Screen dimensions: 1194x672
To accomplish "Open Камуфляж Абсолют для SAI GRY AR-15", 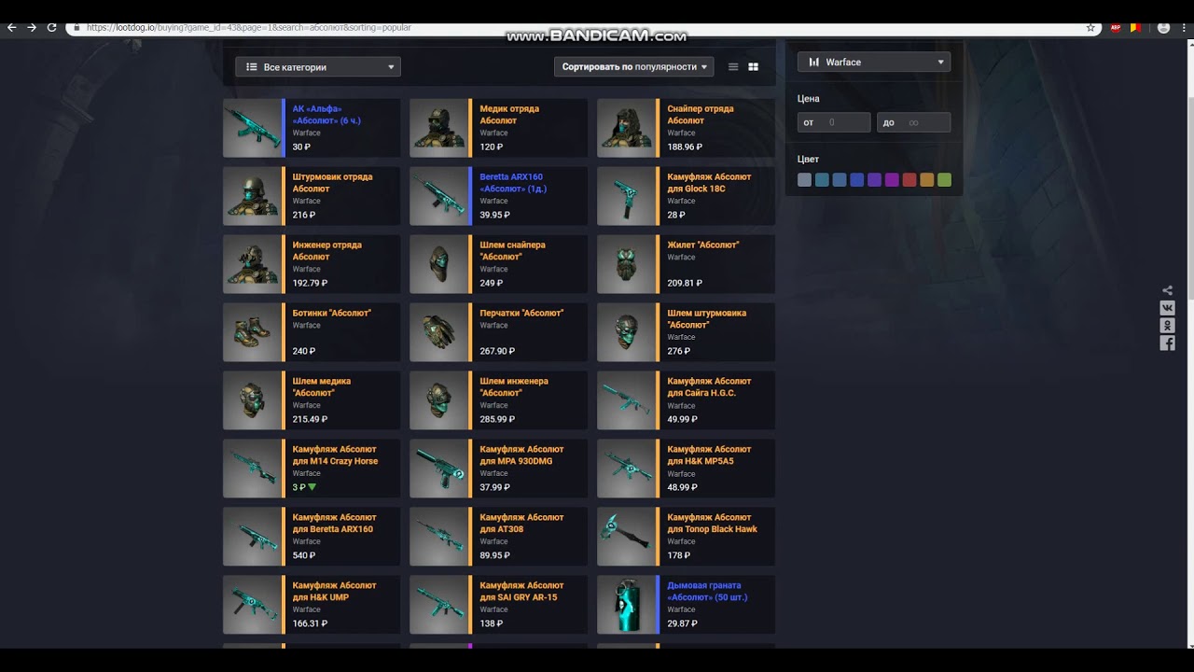I will 498,605.
